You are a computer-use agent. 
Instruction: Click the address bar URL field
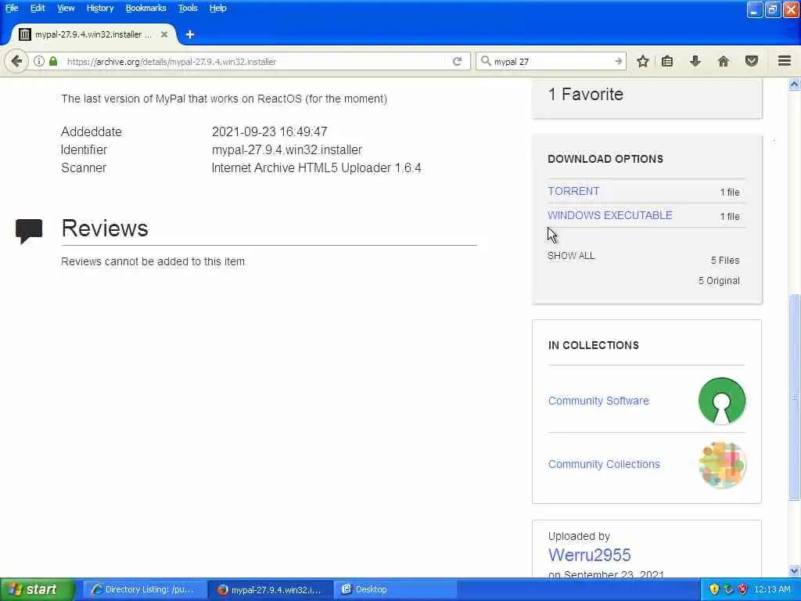pyautogui.click(x=256, y=61)
